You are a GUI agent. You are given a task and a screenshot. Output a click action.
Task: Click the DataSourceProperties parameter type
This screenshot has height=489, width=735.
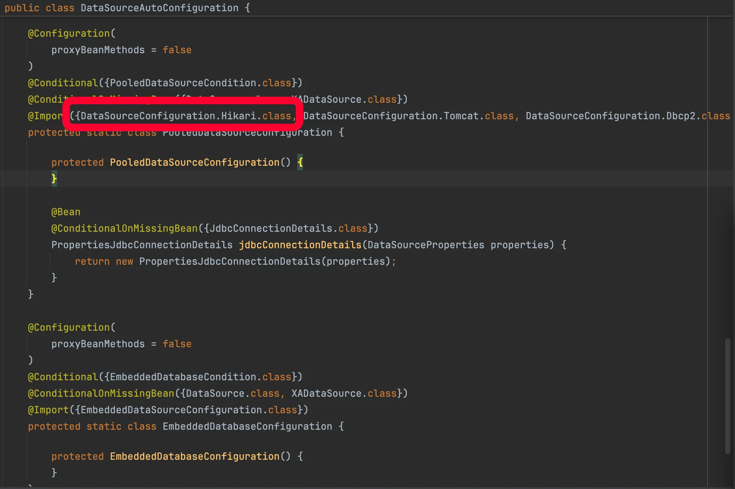[426, 245]
